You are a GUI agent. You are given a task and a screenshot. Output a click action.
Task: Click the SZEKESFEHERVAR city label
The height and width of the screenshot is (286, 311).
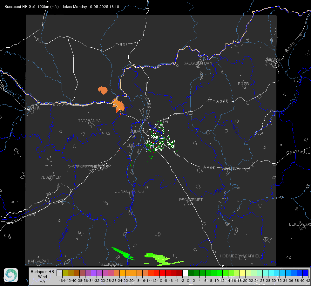(x=90, y=167)
